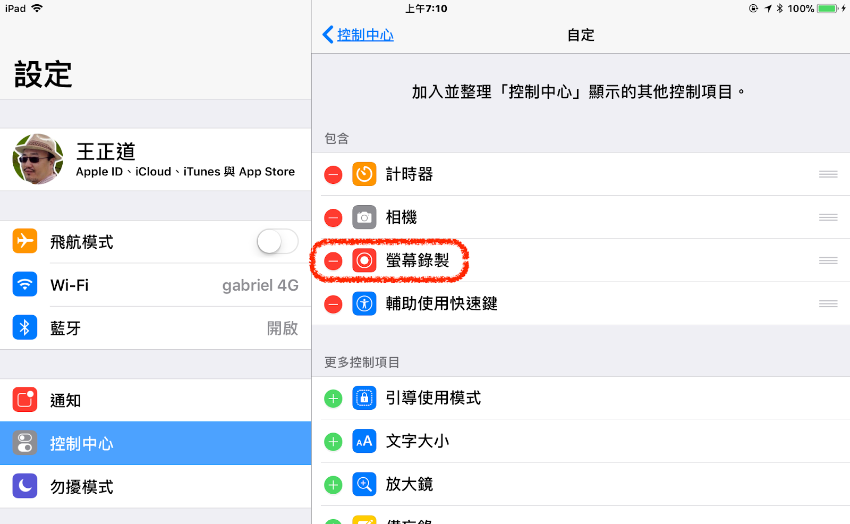The image size is (850, 524).
Task: Tap the 螢幕錄製 record icon
Action: pyautogui.click(x=364, y=260)
